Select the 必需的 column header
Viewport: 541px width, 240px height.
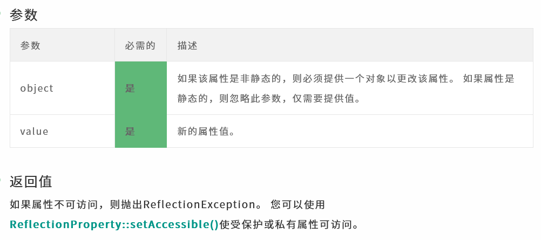[x=140, y=45]
